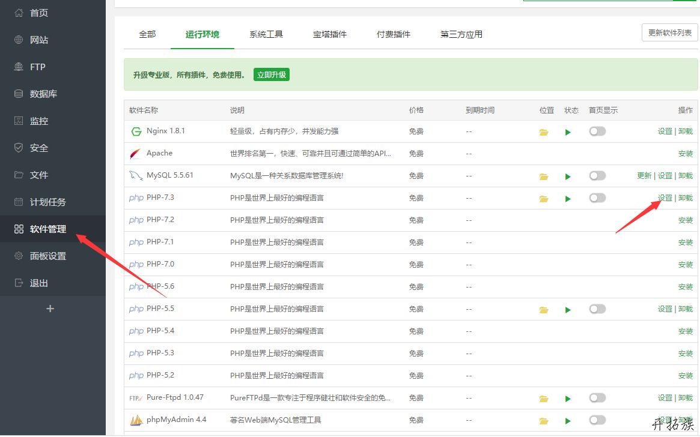Image resolution: width=700 pixels, height=437 pixels.
Task: Toggle homepage display for PHP-5.5
Action: point(597,309)
